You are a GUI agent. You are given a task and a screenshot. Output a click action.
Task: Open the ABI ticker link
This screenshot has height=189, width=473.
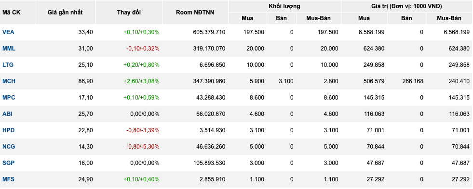pos(7,114)
